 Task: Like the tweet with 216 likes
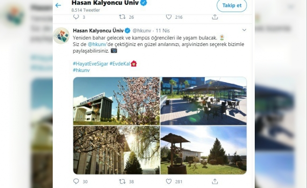point(169,17)
